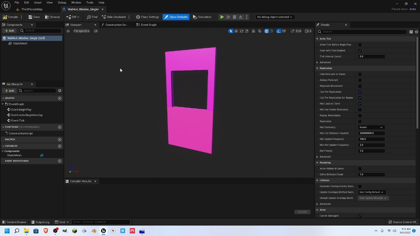Switch to ThirdPersonMap tab

tap(32, 9)
